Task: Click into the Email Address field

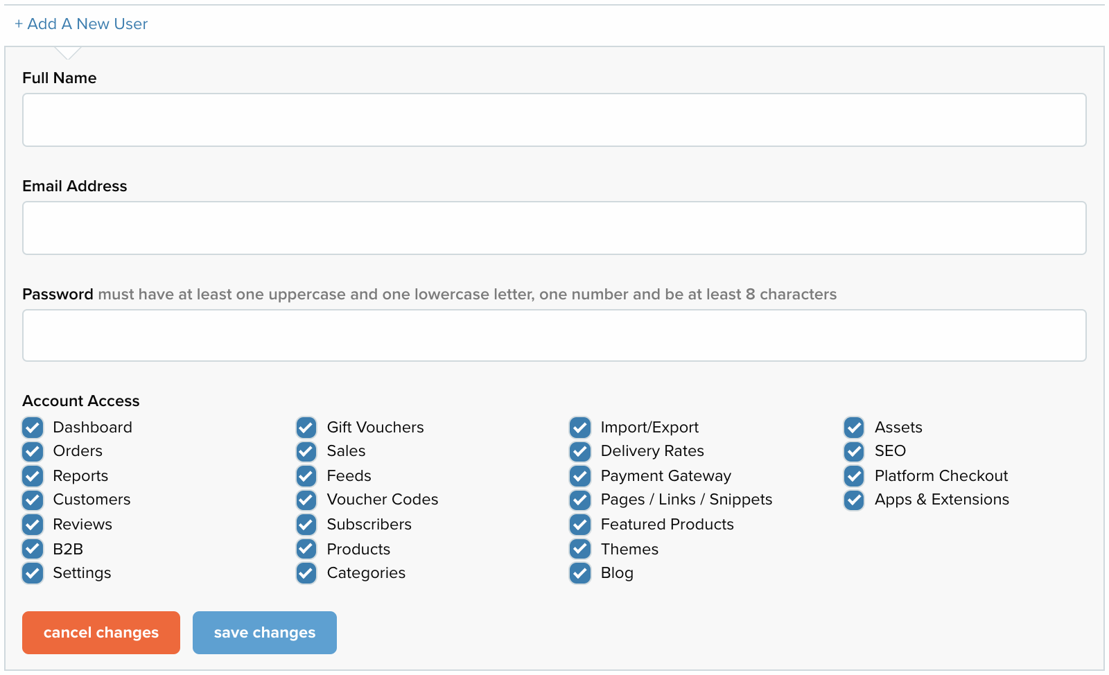Action: pos(554,228)
